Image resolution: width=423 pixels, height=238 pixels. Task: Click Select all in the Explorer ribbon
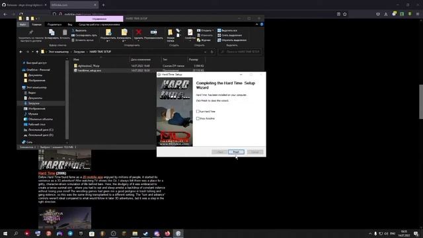tap(227, 30)
